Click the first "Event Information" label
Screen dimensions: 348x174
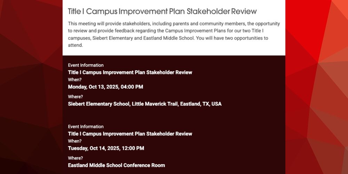(x=86, y=65)
